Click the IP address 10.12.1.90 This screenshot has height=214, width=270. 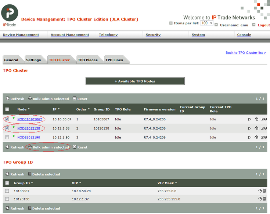tap(61, 137)
